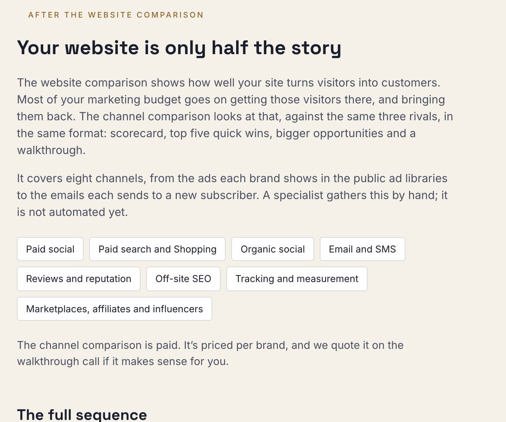The height and width of the screenshot is (422, 506).
Task: Click the 'After the website comparison' eyebrow label
Action: (116, 15)
